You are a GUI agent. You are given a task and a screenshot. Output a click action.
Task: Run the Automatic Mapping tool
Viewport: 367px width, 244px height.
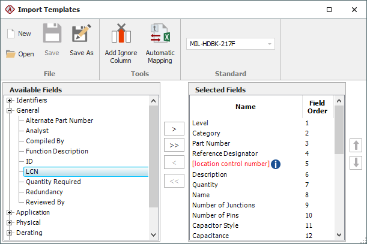click(160, 43)
